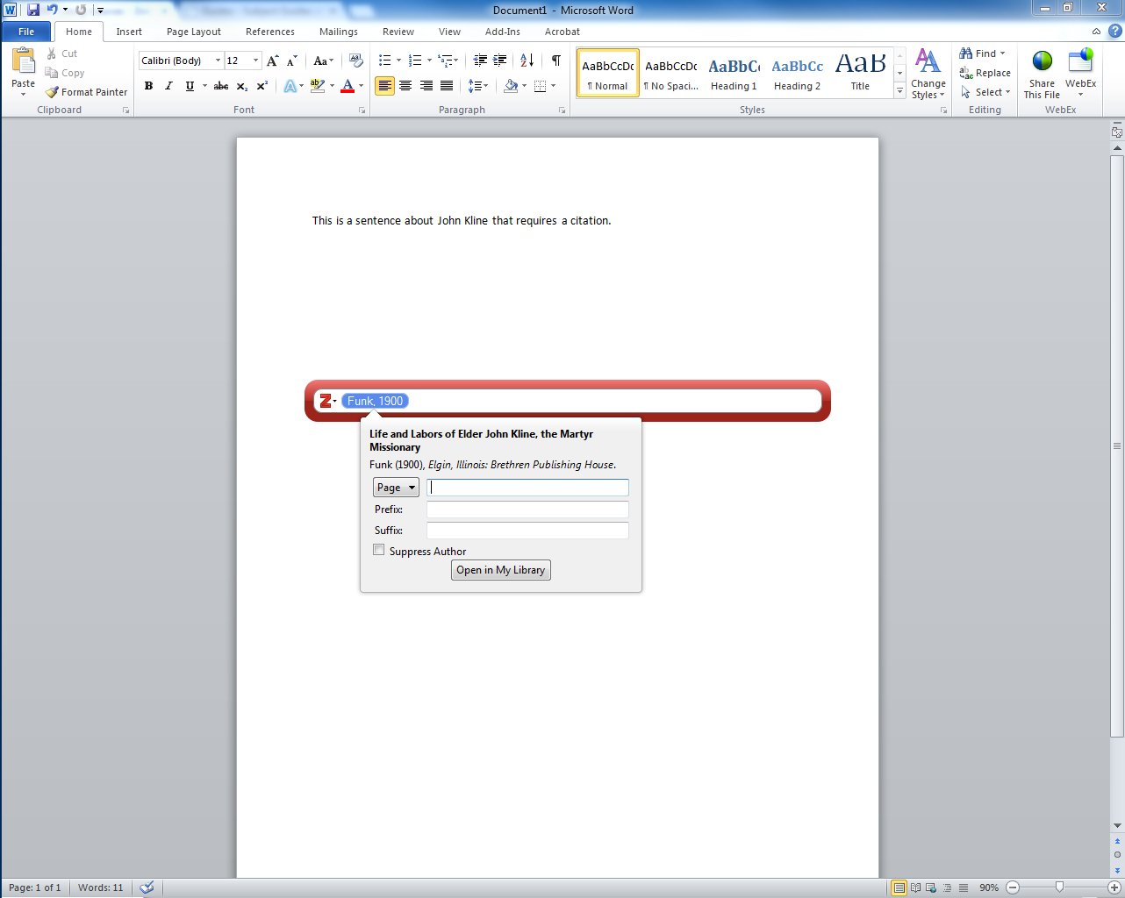Screen dimensions: 1125x898
Task: Open the Select dropdown
Action: [985, 92]
